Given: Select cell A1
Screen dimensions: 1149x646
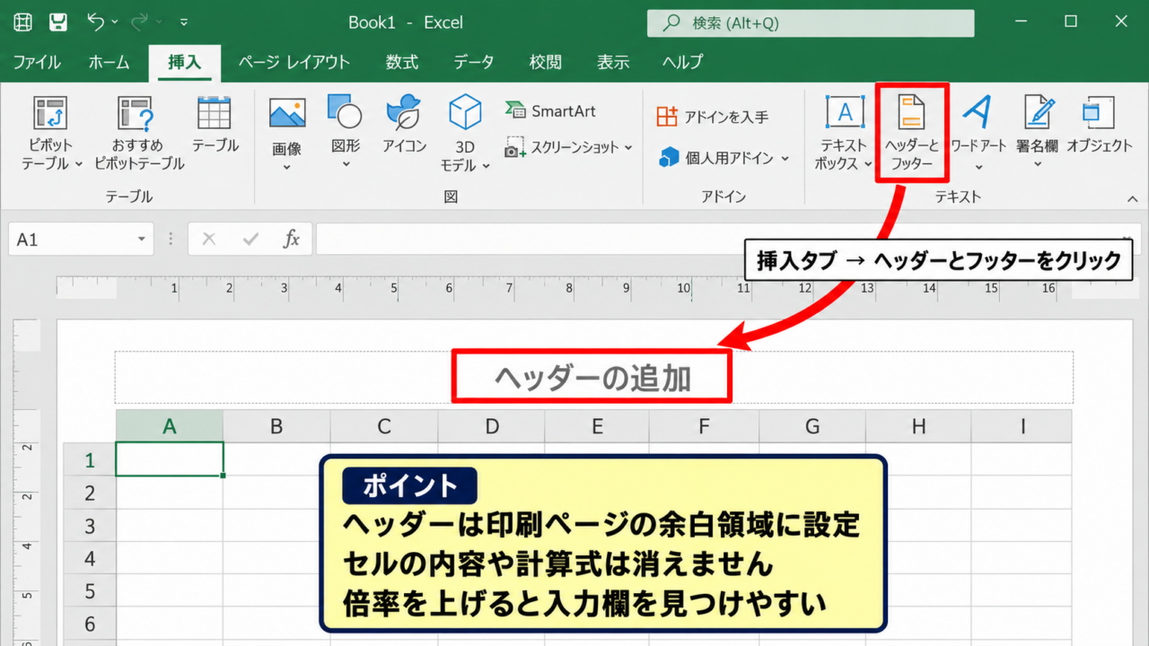Looking at the screenshot, I should (x=170, y=459).
